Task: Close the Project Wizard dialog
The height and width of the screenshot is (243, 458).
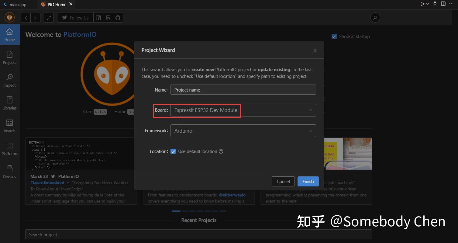Action: tap(315, 50)
